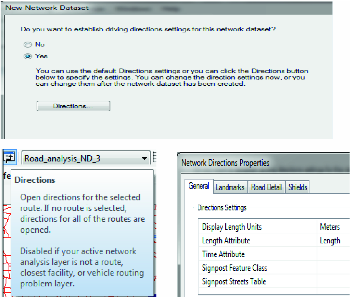Select the Yes radio button

[28, 56]
